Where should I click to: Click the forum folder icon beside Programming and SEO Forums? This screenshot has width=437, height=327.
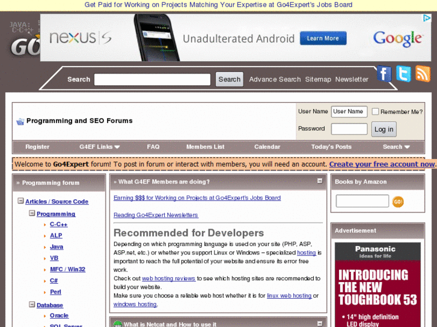pos(20,121)
